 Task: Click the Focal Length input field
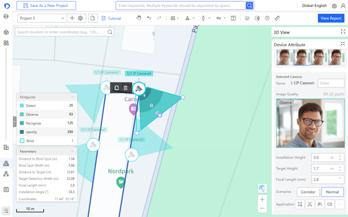[328, 179]
